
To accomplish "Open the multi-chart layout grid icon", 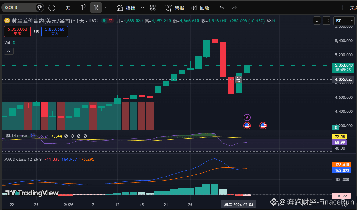I will [x=153, y=8].
